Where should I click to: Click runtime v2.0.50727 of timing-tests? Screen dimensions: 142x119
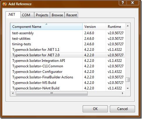coord(116,44)
